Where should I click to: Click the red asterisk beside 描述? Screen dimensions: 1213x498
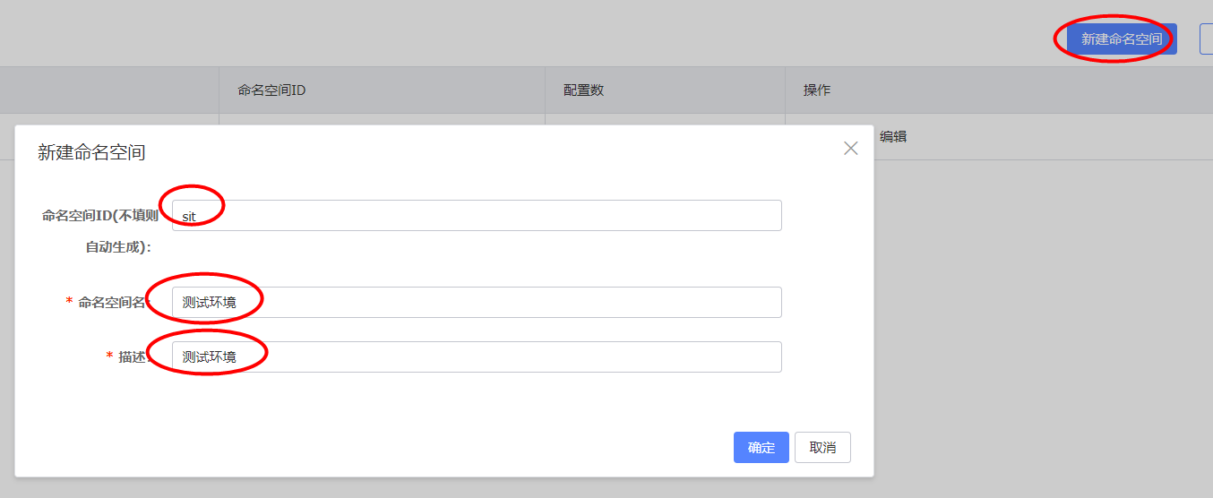tap(109, 356)
